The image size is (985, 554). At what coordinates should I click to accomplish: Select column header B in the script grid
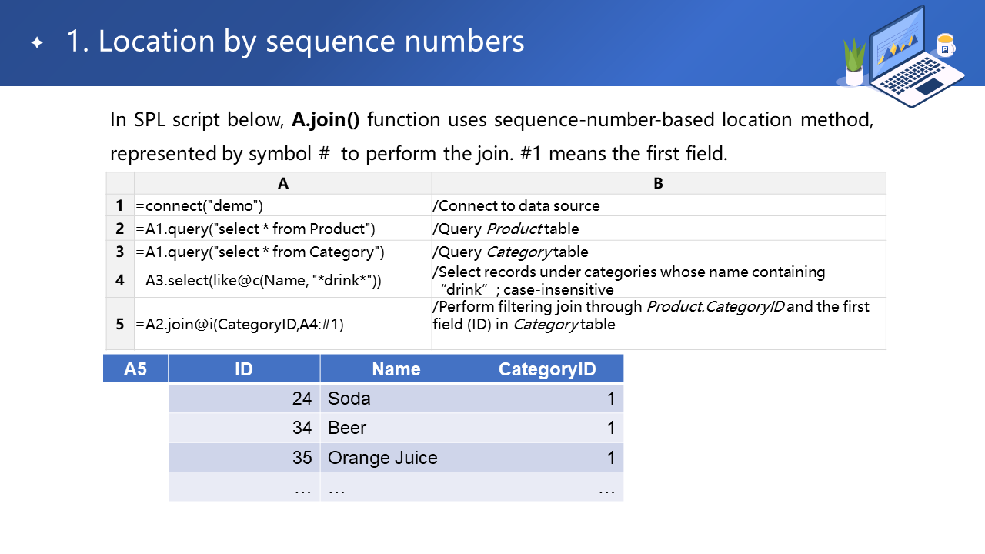pos(658,183)
